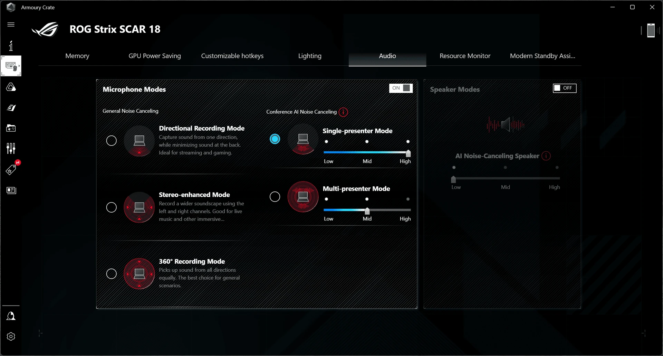Screen dimensions: 663x356
Task: Click the General Noise Canceling label
Action: [131, 111]
